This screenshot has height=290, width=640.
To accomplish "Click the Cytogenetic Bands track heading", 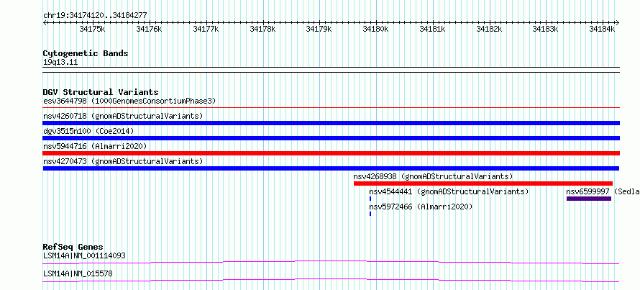I will click(86, 53).
